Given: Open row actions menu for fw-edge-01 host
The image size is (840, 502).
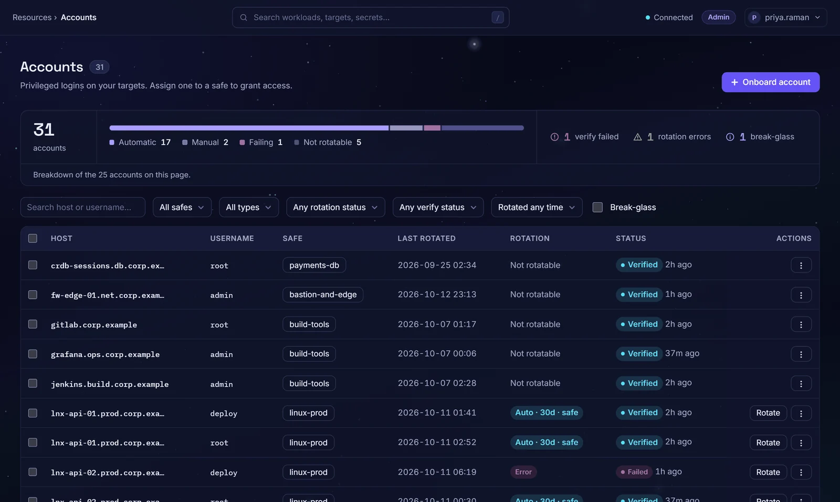Looking at the screenshot, I should [x=801, y=295].
